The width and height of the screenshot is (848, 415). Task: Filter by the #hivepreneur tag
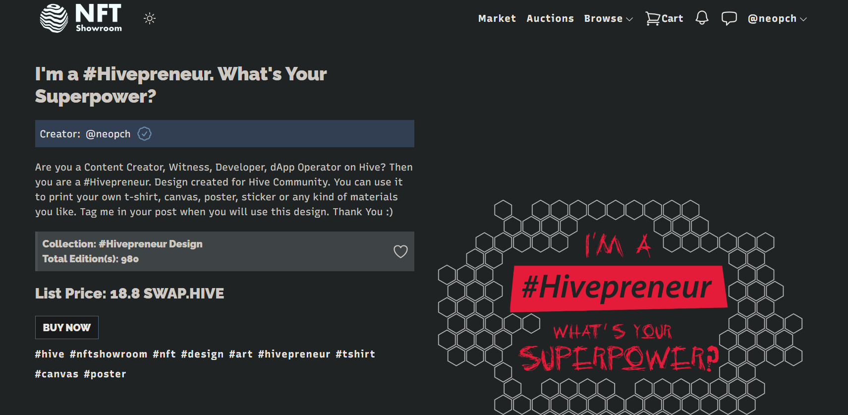(294, 354)
